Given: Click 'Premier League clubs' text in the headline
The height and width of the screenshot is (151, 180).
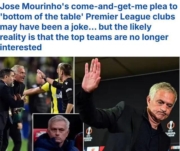Looking at the screenshot, I should [130, 17].
